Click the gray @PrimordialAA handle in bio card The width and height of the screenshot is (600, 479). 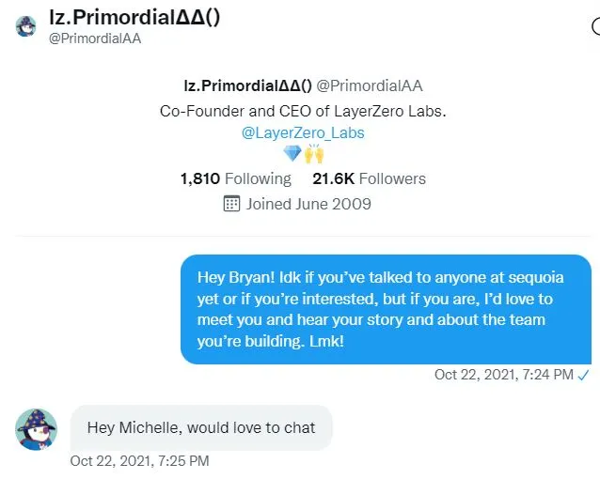click(370, 85)
